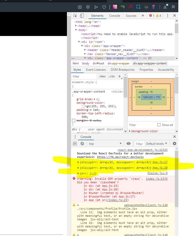Show more DevTools tabs chevron
The width and height of the screenshot is (194, 236).
(143, 15)
